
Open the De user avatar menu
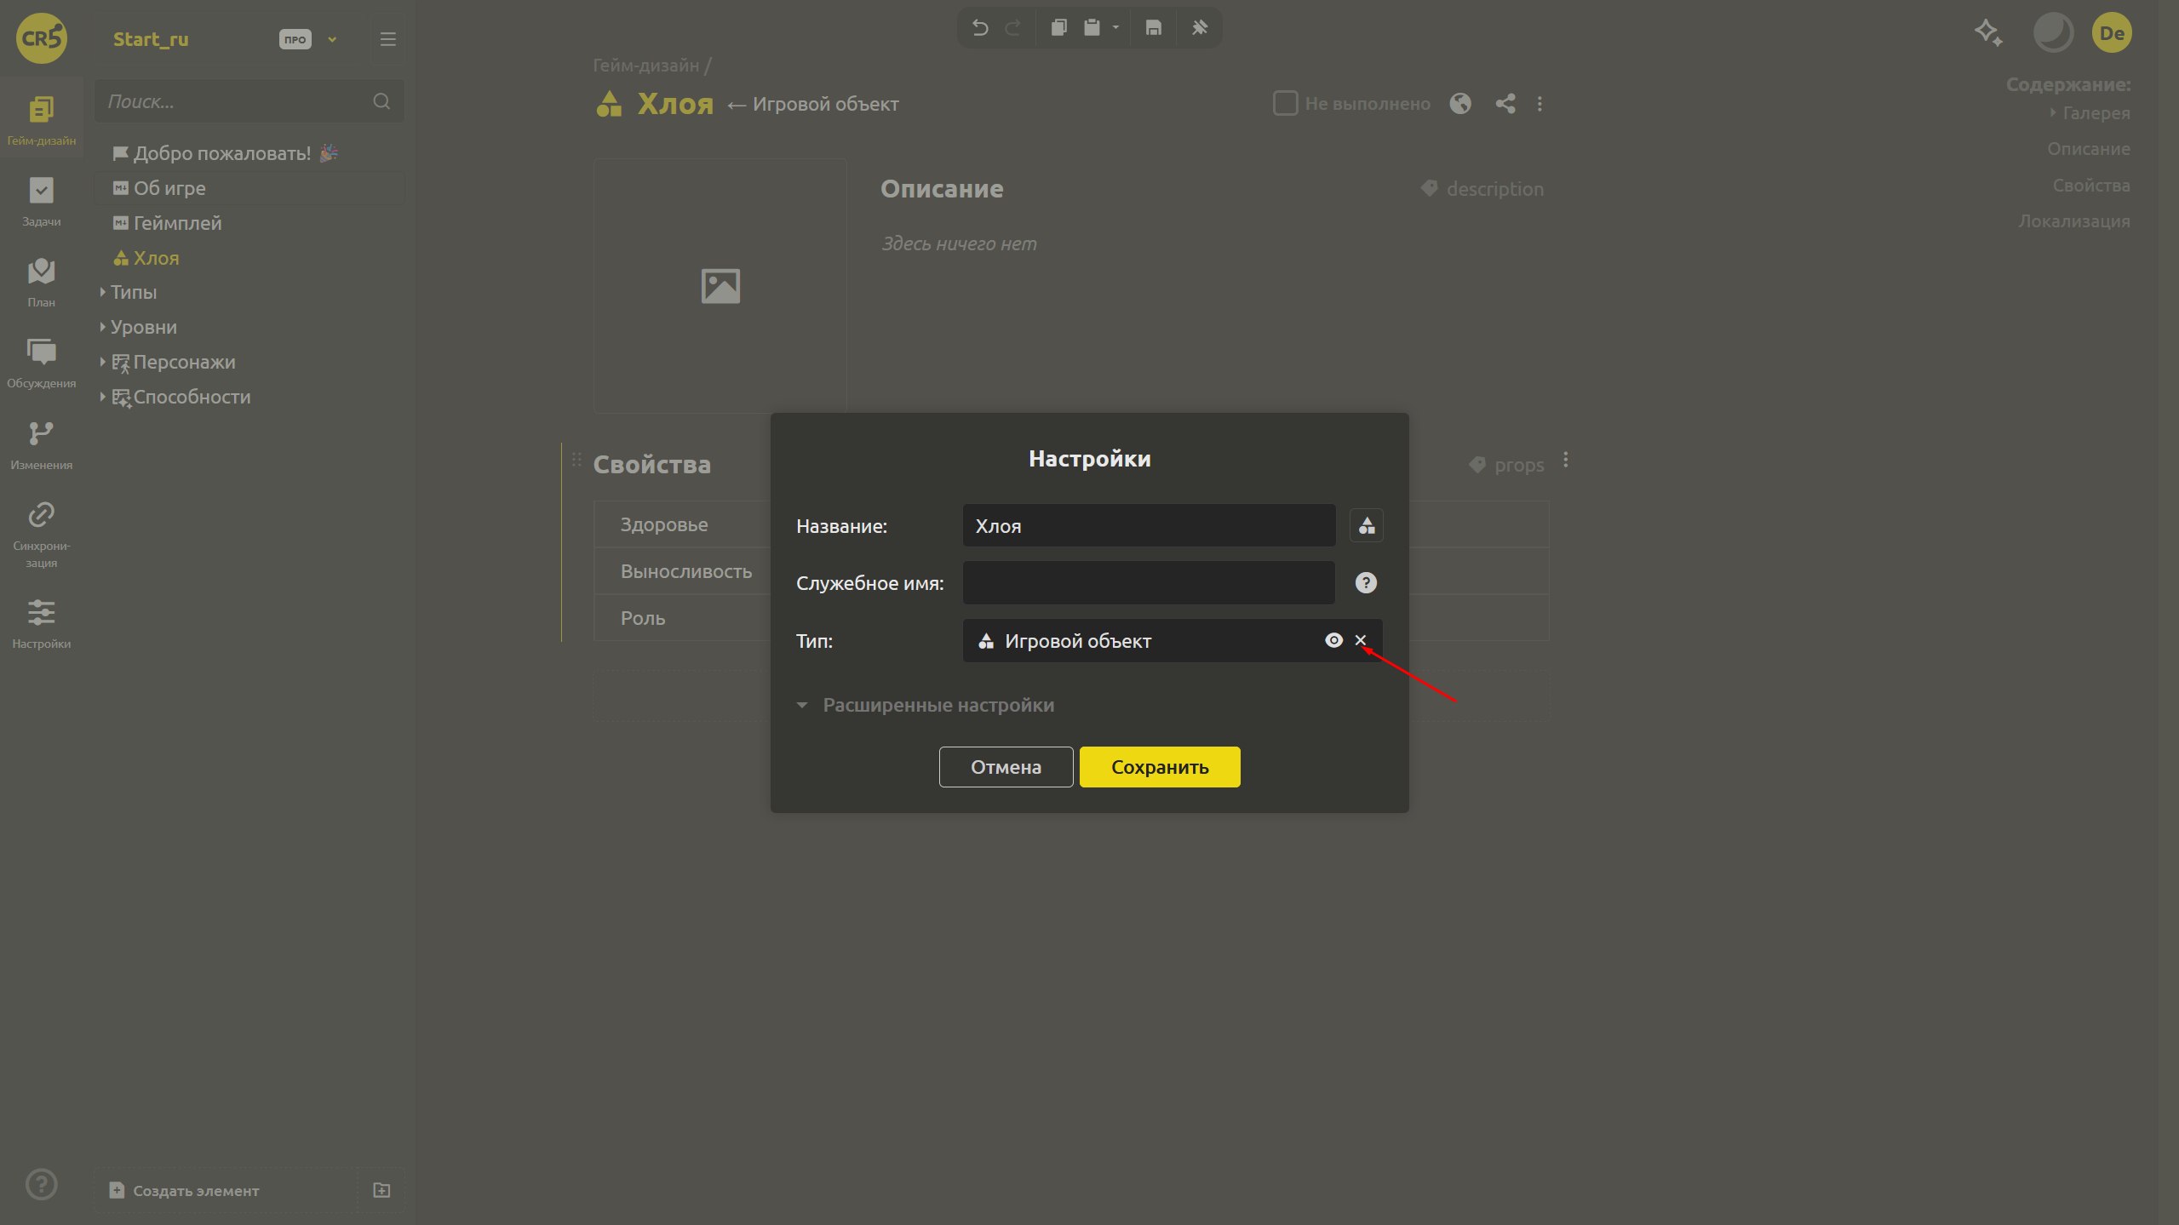click(x=2112, y=32)
